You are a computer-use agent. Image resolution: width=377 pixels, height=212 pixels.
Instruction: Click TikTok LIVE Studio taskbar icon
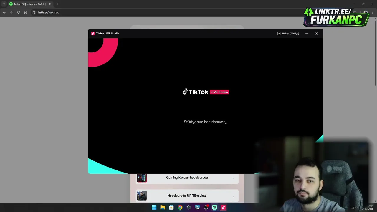[223, 207]
